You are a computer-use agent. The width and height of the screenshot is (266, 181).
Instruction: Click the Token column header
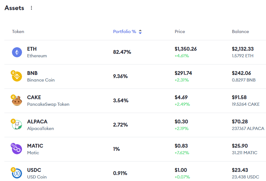tap(18, 31)
